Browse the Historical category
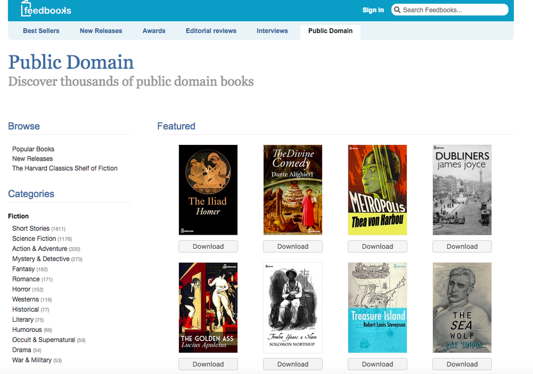Screen dimensions: 533x374 pos(25,309)
